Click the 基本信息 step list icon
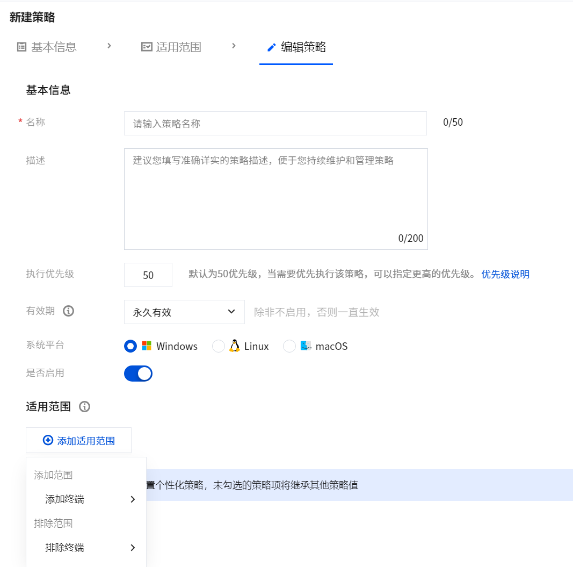The height and width of the screenshot is (567, 573). pos(21,47)
